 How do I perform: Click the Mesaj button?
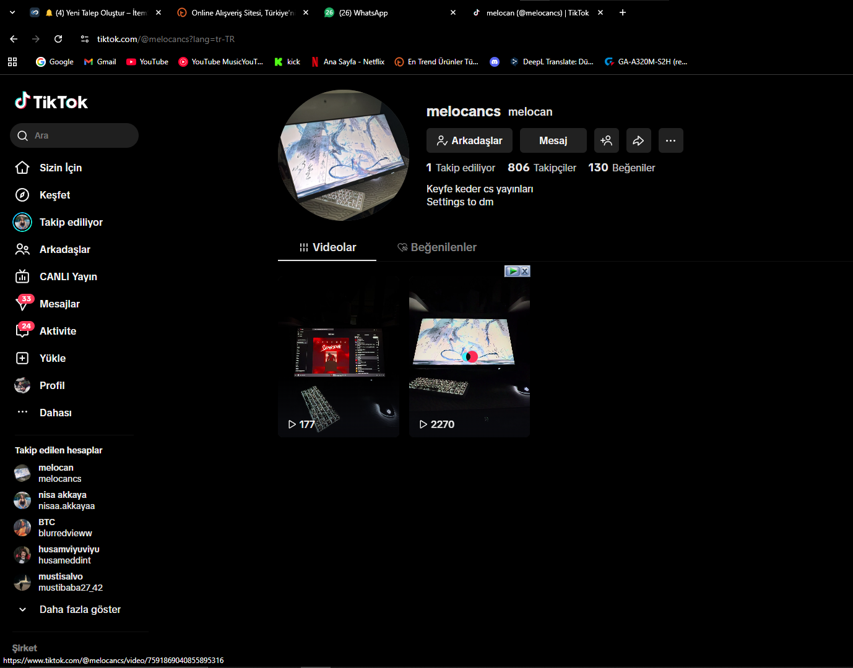[553, 140]
